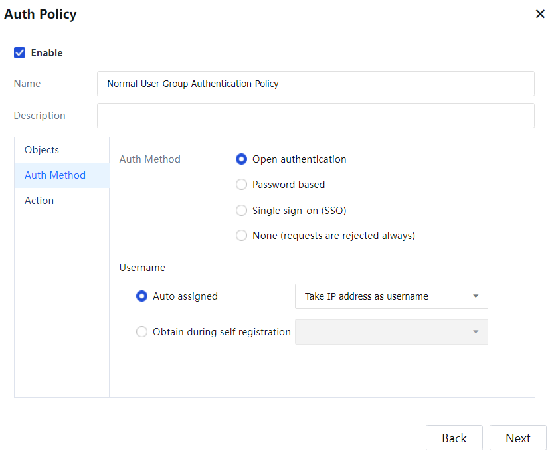Screen dimensions: 552x453
Task: Focus the Description input box
Action: [316, 116]
